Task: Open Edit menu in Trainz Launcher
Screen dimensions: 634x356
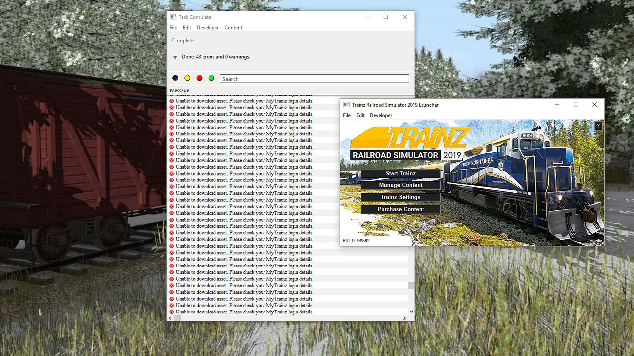Action: [x=360, y=115]
